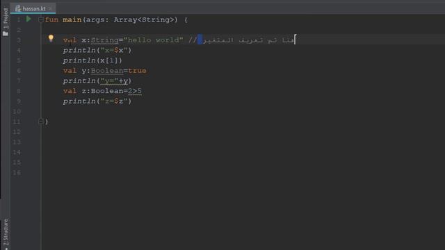Click the underlined "2>5" expression
This screenshot has height=250, width=445.
[135, 91]
